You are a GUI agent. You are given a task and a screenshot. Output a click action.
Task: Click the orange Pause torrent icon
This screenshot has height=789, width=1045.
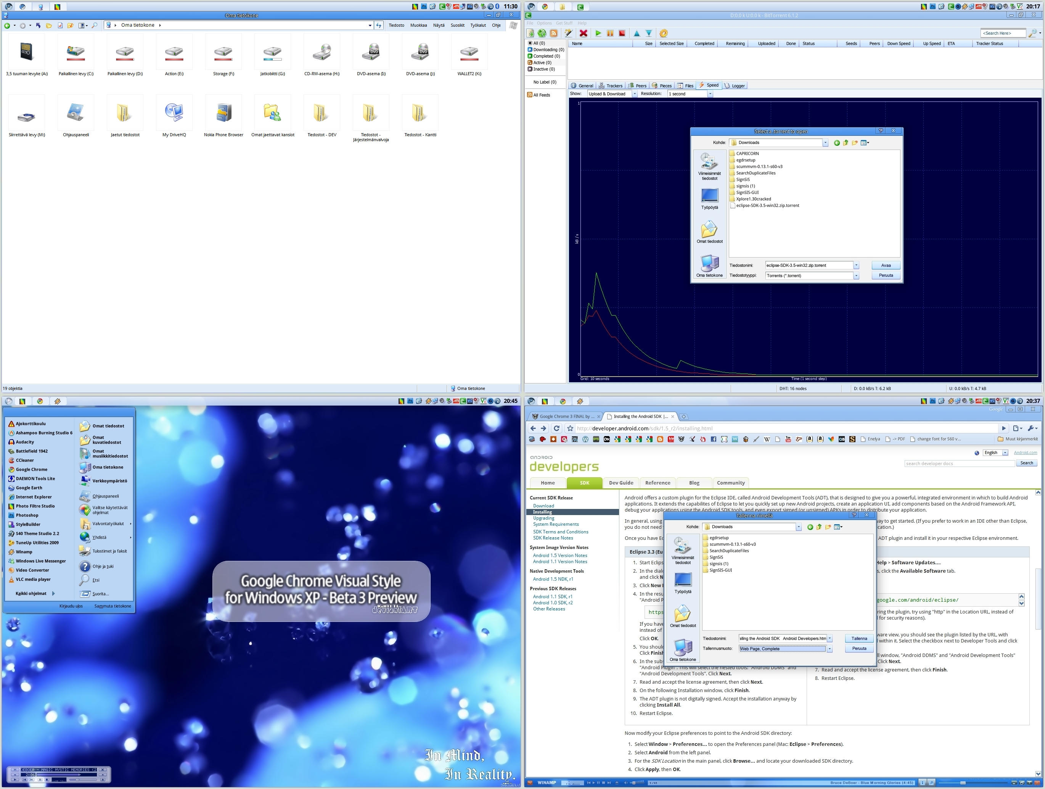pos(610,33)
